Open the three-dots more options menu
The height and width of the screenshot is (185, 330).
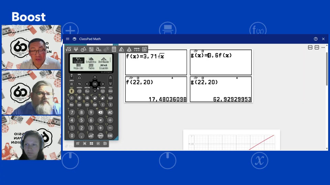coord(323,48)
